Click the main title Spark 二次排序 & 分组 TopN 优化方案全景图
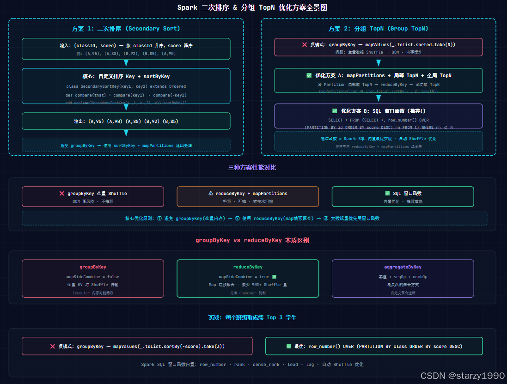The image size is (507, 384). 252,7
